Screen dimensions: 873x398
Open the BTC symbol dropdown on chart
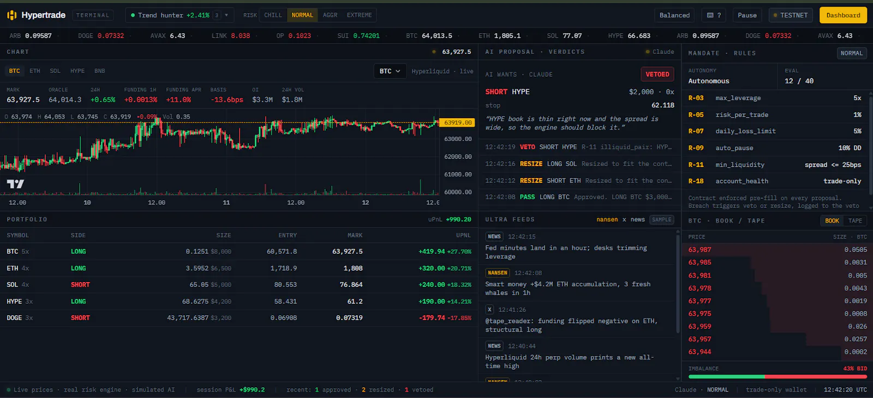click(x=390, y=71)
